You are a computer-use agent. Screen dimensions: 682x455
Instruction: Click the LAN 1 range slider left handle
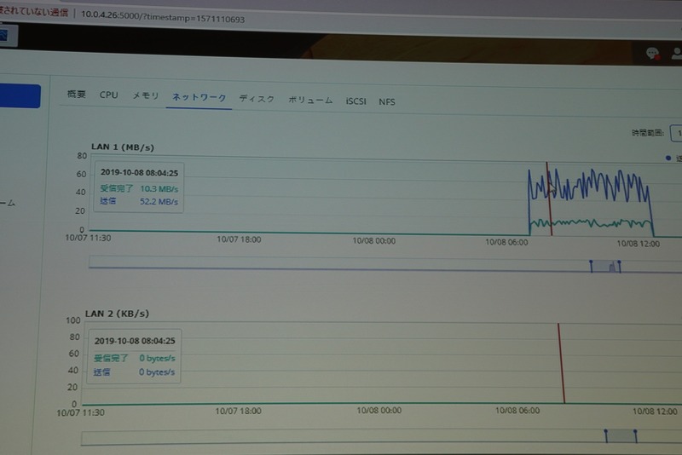click(x=591, y=266)
